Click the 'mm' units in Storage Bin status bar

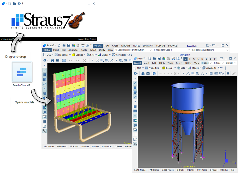pos(232,170)
